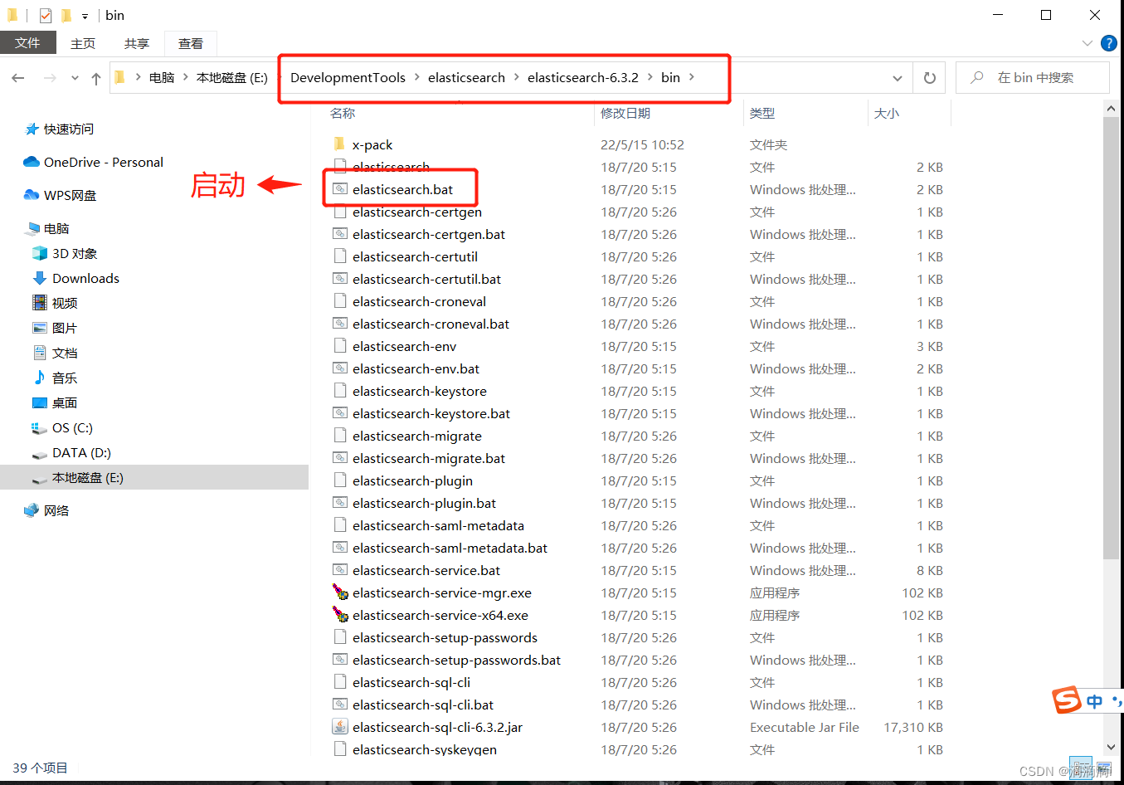The width and height of the screenshot is (1124, 785).
Task: Switch to the 共享 ribbon tab
Action: [x=137, y=43]
